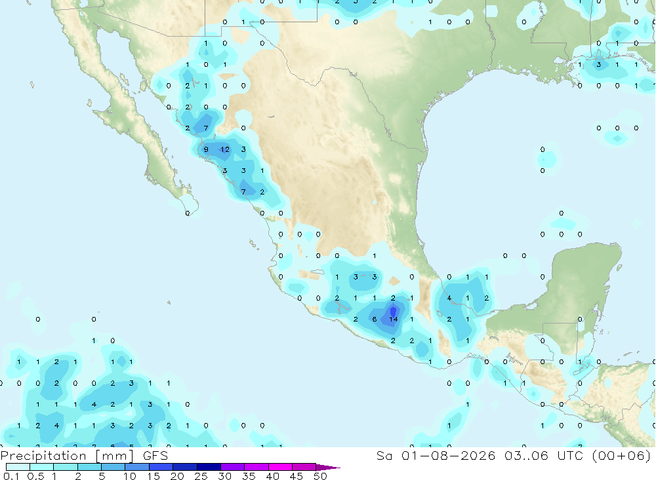The width and height of the screenshot is (656, 480).
Task: Click the legend label "0.1"
Action: tap(11, 476)
